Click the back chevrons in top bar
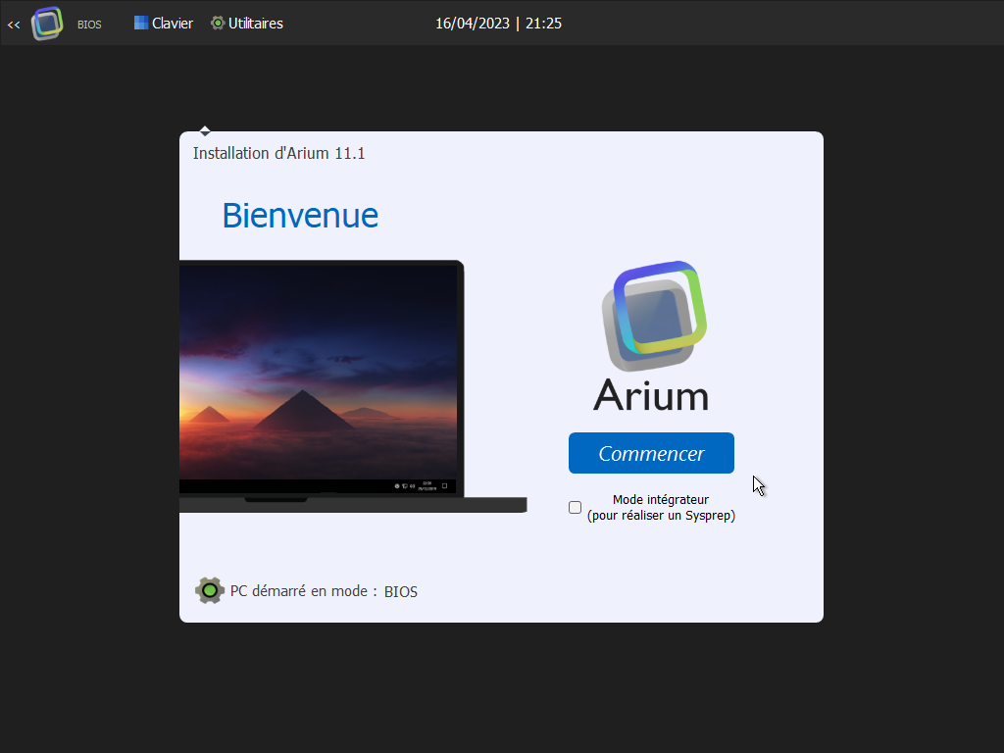The height and width of the screenshot is (753, 1004). pos(14,25)
